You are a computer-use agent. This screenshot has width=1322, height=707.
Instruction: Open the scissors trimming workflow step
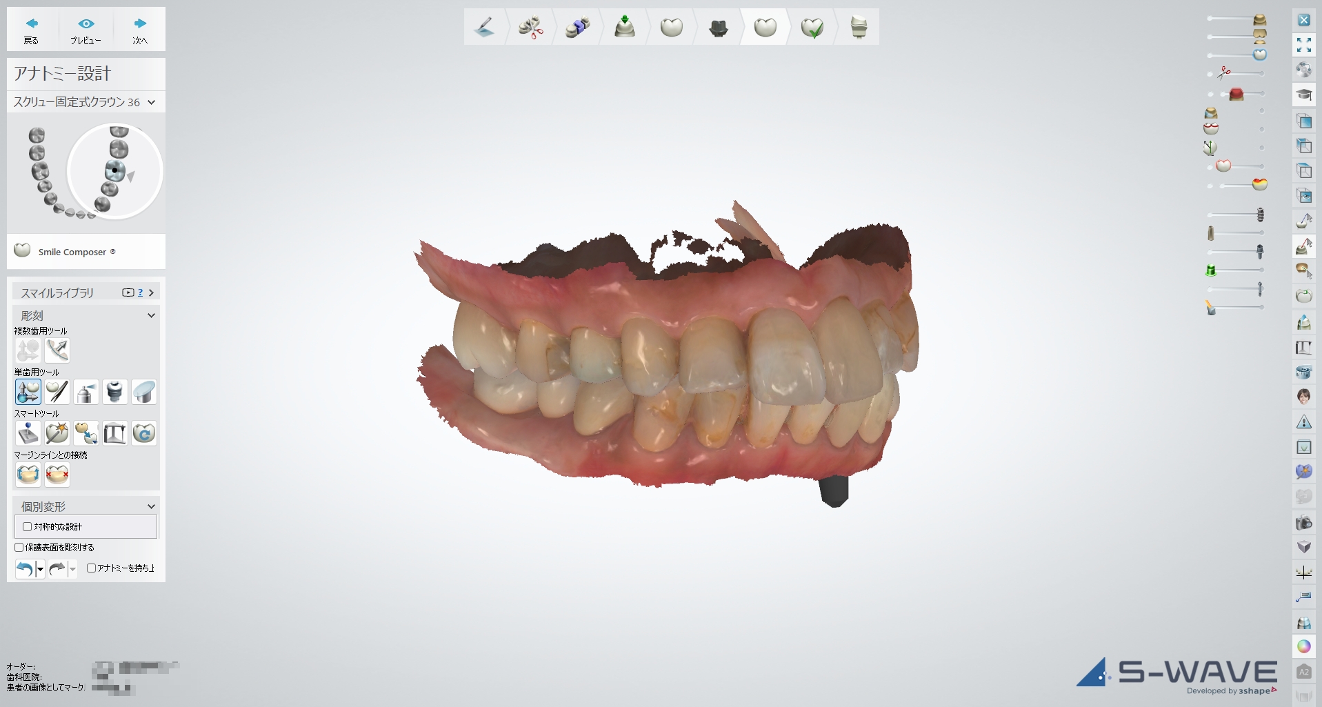point(531,27)
